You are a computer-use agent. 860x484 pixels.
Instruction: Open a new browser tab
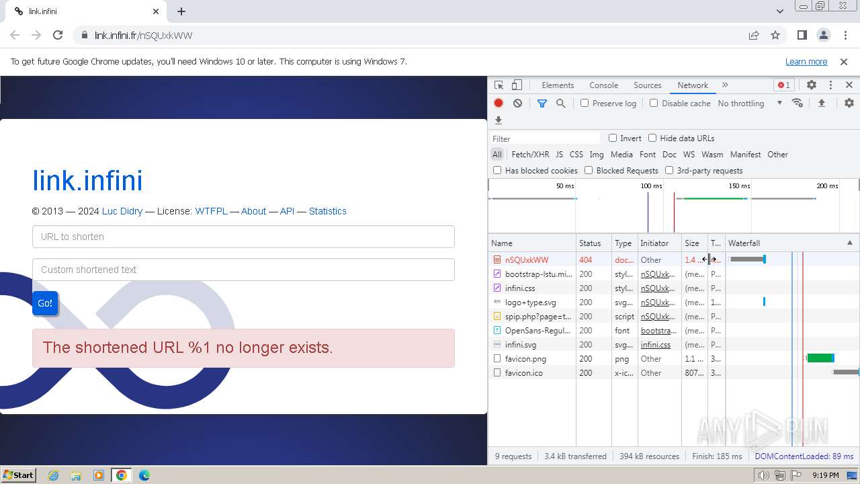tap(181, 11)
